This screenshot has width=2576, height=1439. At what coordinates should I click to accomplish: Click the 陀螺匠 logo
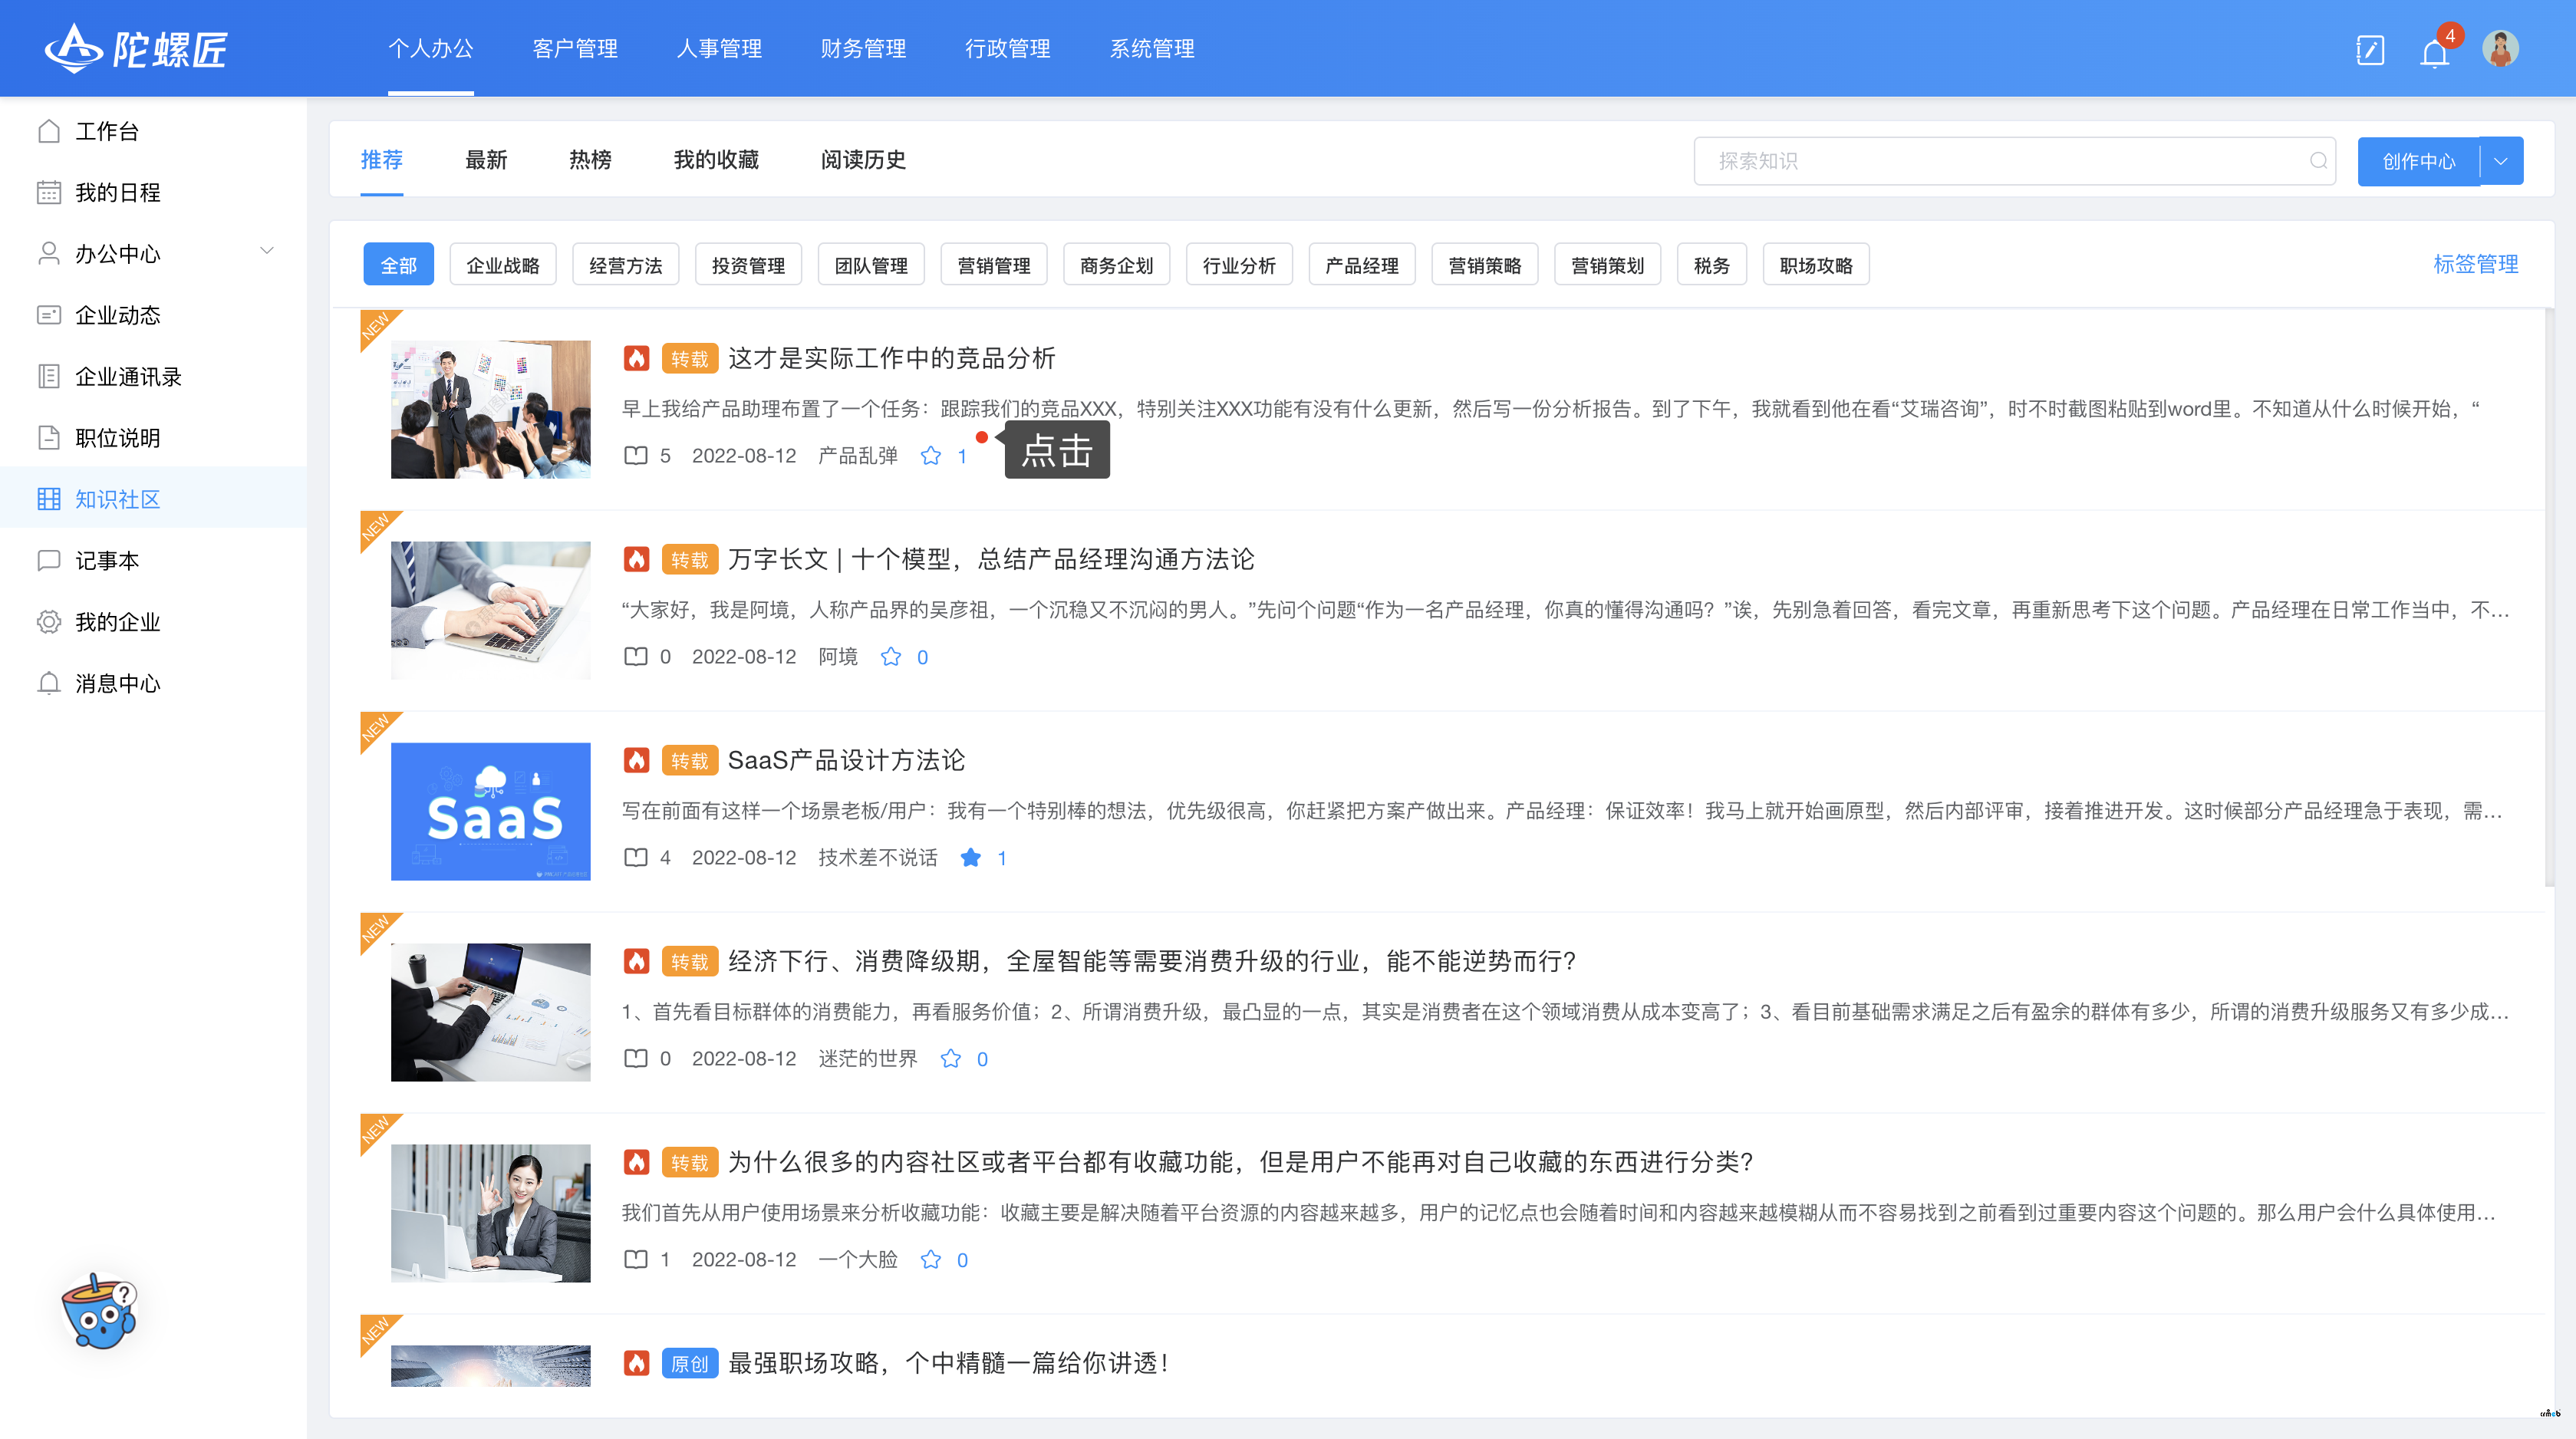tap(136, 48)
